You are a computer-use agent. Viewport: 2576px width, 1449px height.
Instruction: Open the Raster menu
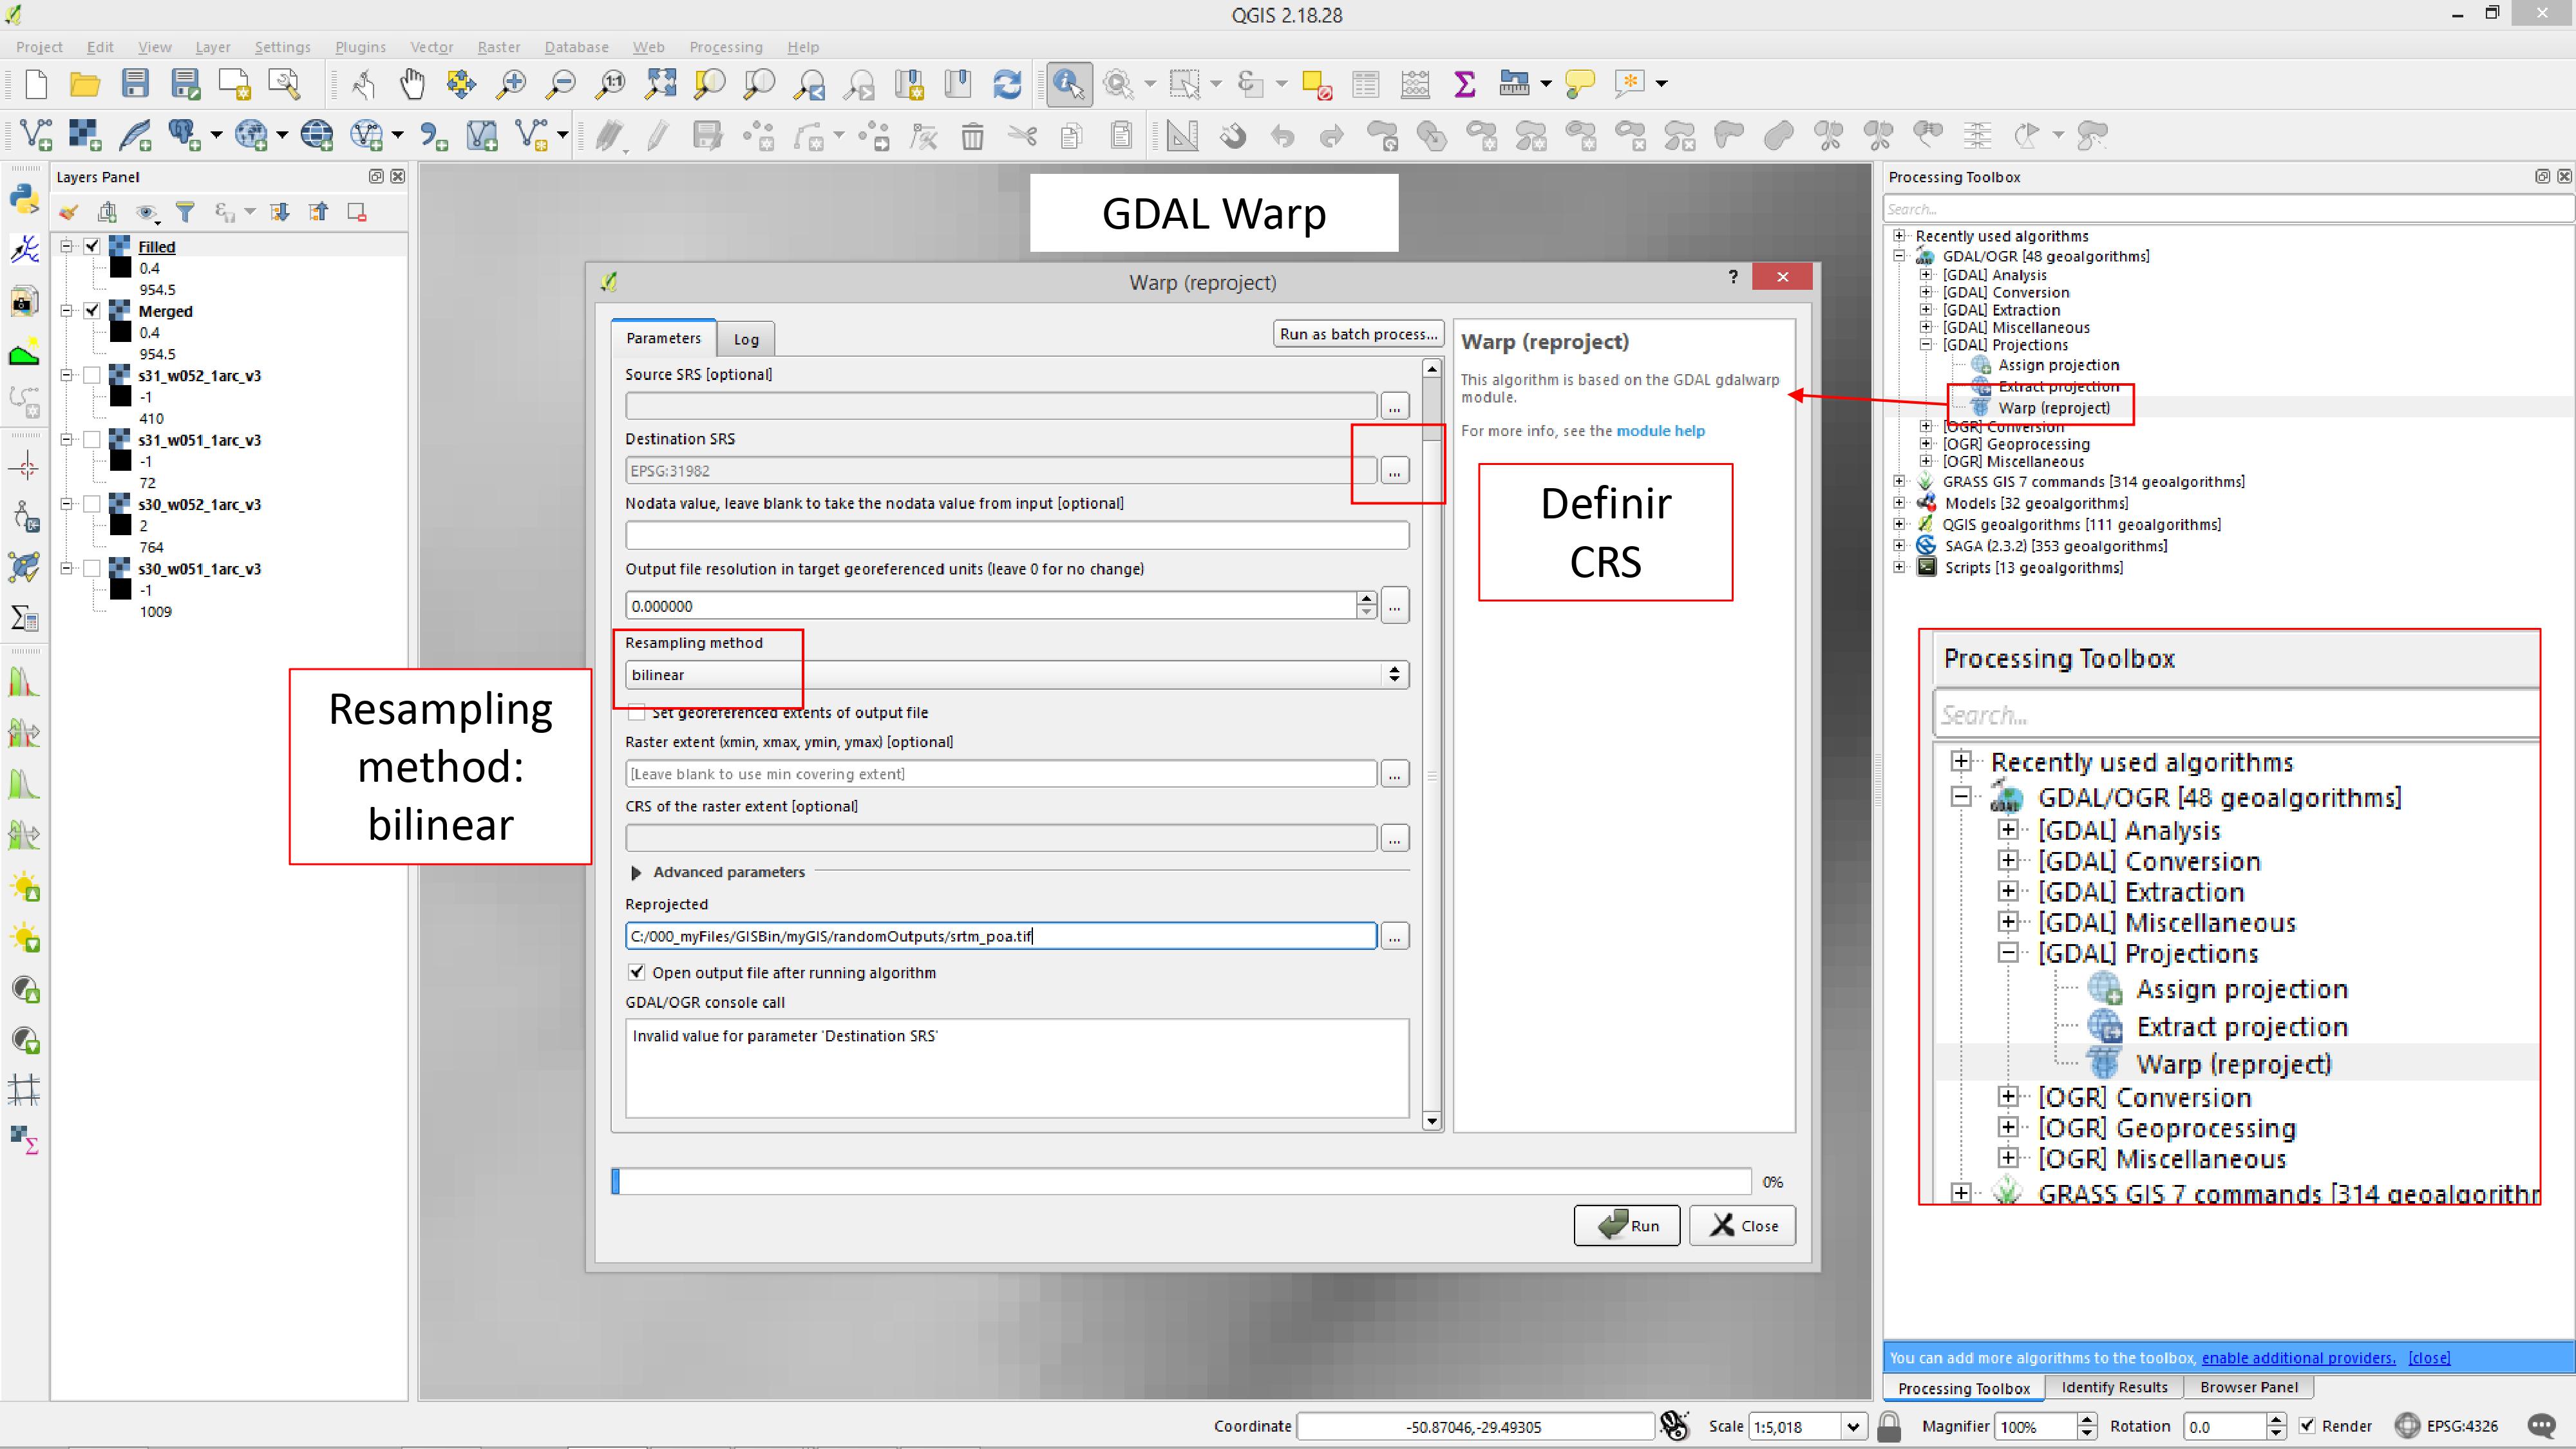point(498,47)
